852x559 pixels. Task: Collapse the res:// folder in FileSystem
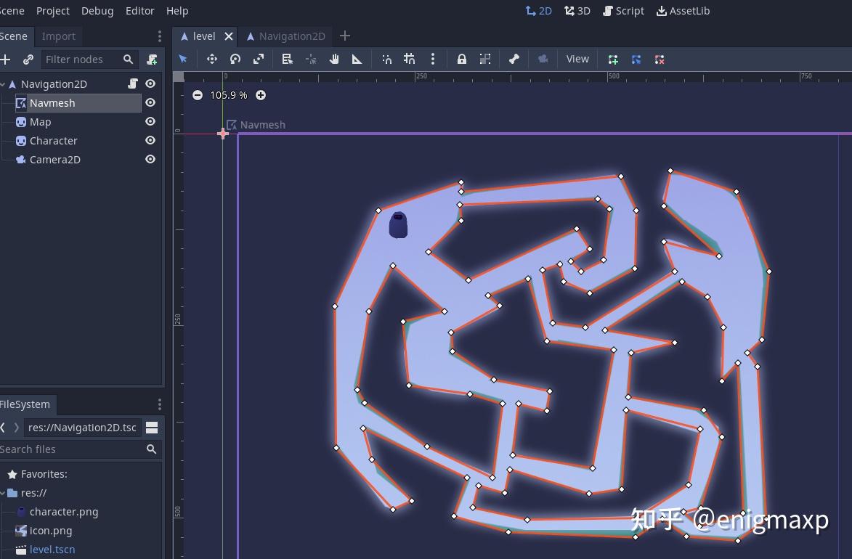click(3, 493)
